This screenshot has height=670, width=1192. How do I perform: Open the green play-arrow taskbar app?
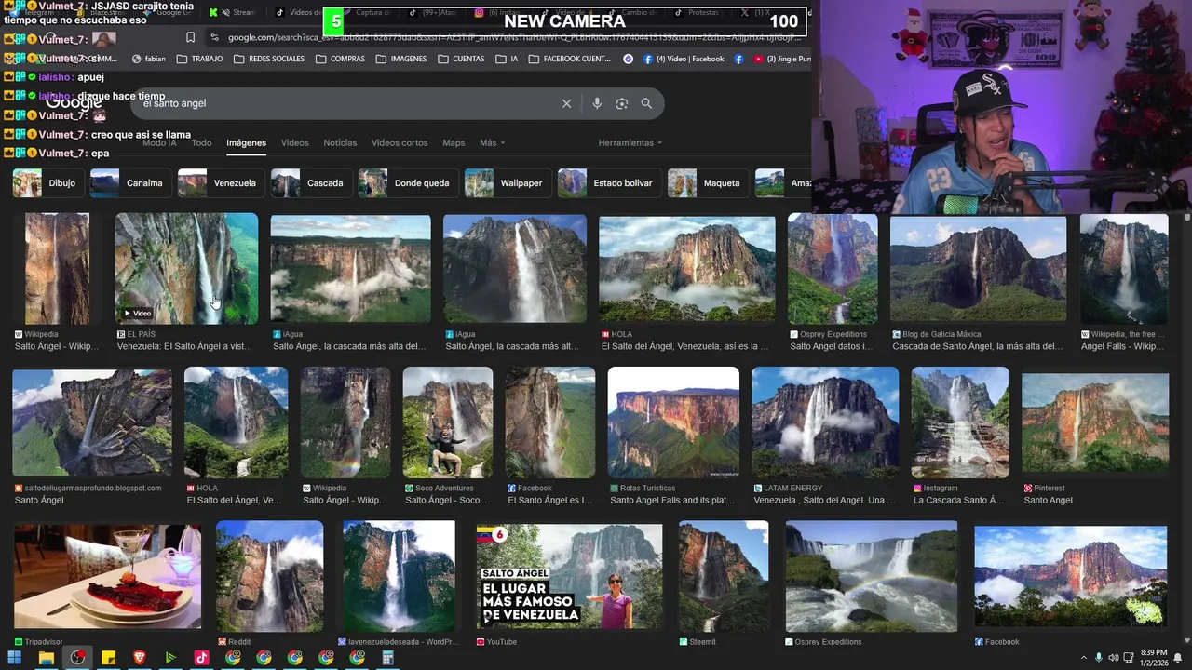170,658
